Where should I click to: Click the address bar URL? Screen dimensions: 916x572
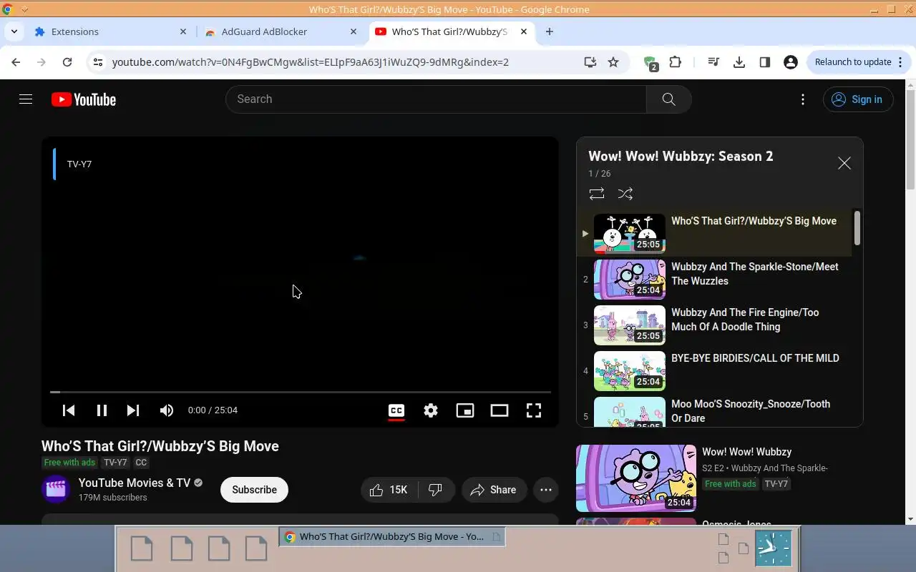pyautogui.click(x=311, y=62)
